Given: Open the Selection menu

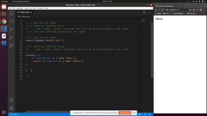Looking at the screenshot, I should point(20,8).
